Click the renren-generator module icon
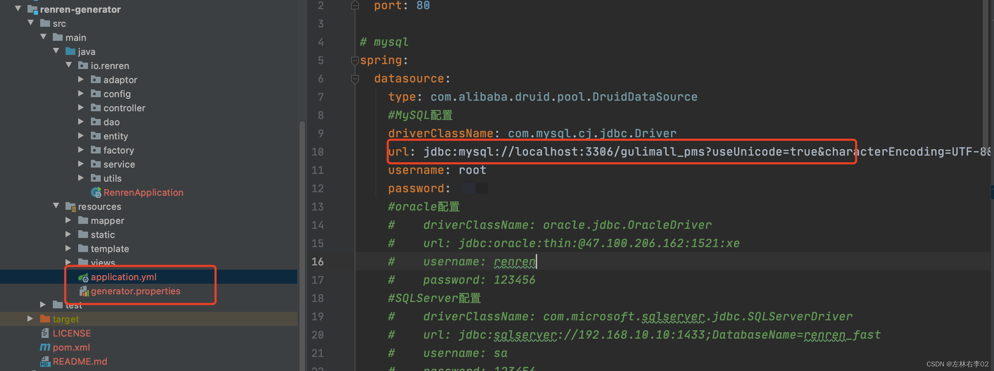The height and width of the screenshot is (371, 994). tap(32, 9)
